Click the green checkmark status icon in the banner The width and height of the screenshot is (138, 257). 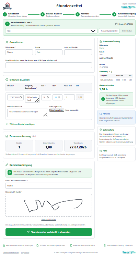pos(7,24)
